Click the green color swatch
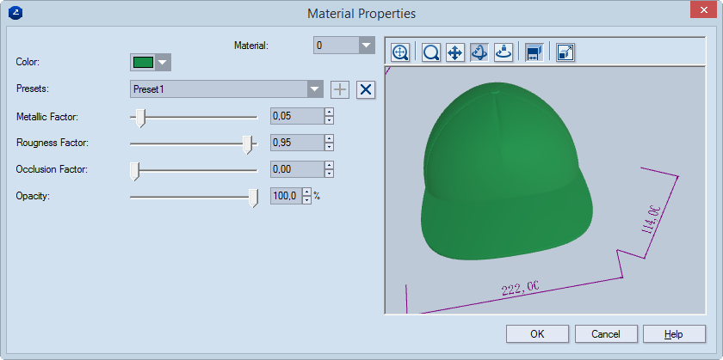Screen dimensions: 723x360 click(143, 62)
